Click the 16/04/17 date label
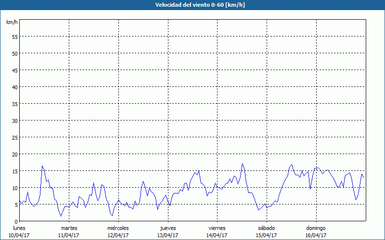Screen dimensions: 385x240 coord(316,235)
